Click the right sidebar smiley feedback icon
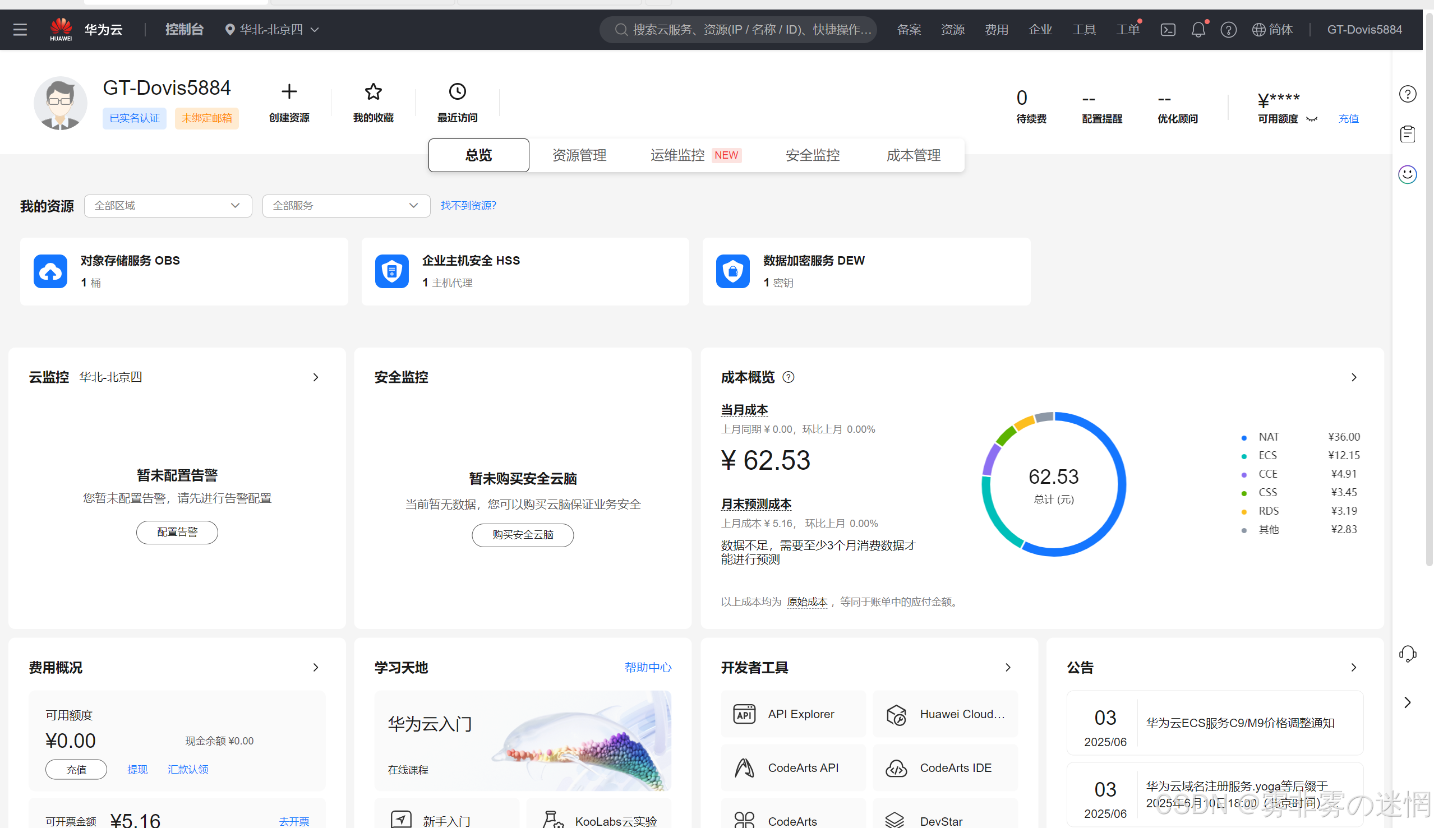This screenshot has width=1434, height=828. click(x=1408, y=174)
